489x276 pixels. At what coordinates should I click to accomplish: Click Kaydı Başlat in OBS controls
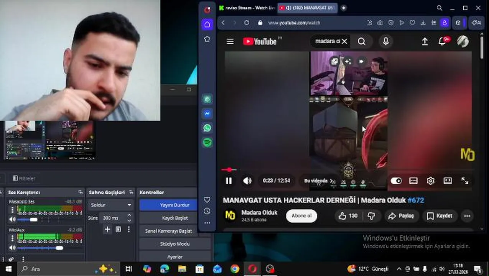174,218
